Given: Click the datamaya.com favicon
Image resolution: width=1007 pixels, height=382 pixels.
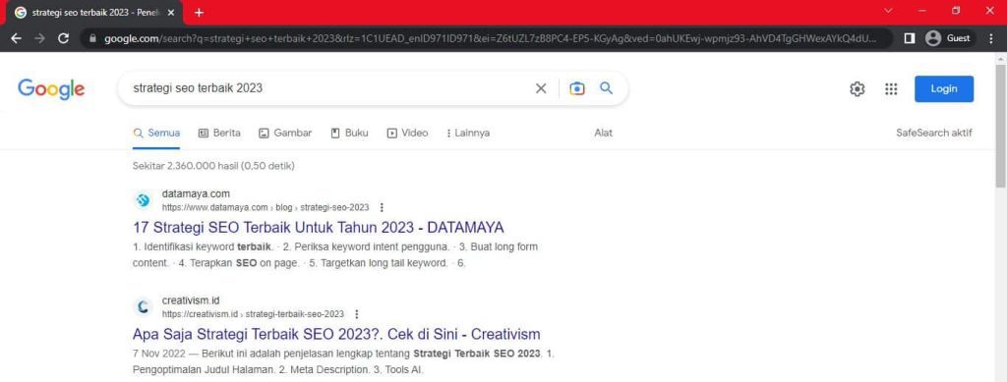Looking at the screenshot, I should (143, 200).
